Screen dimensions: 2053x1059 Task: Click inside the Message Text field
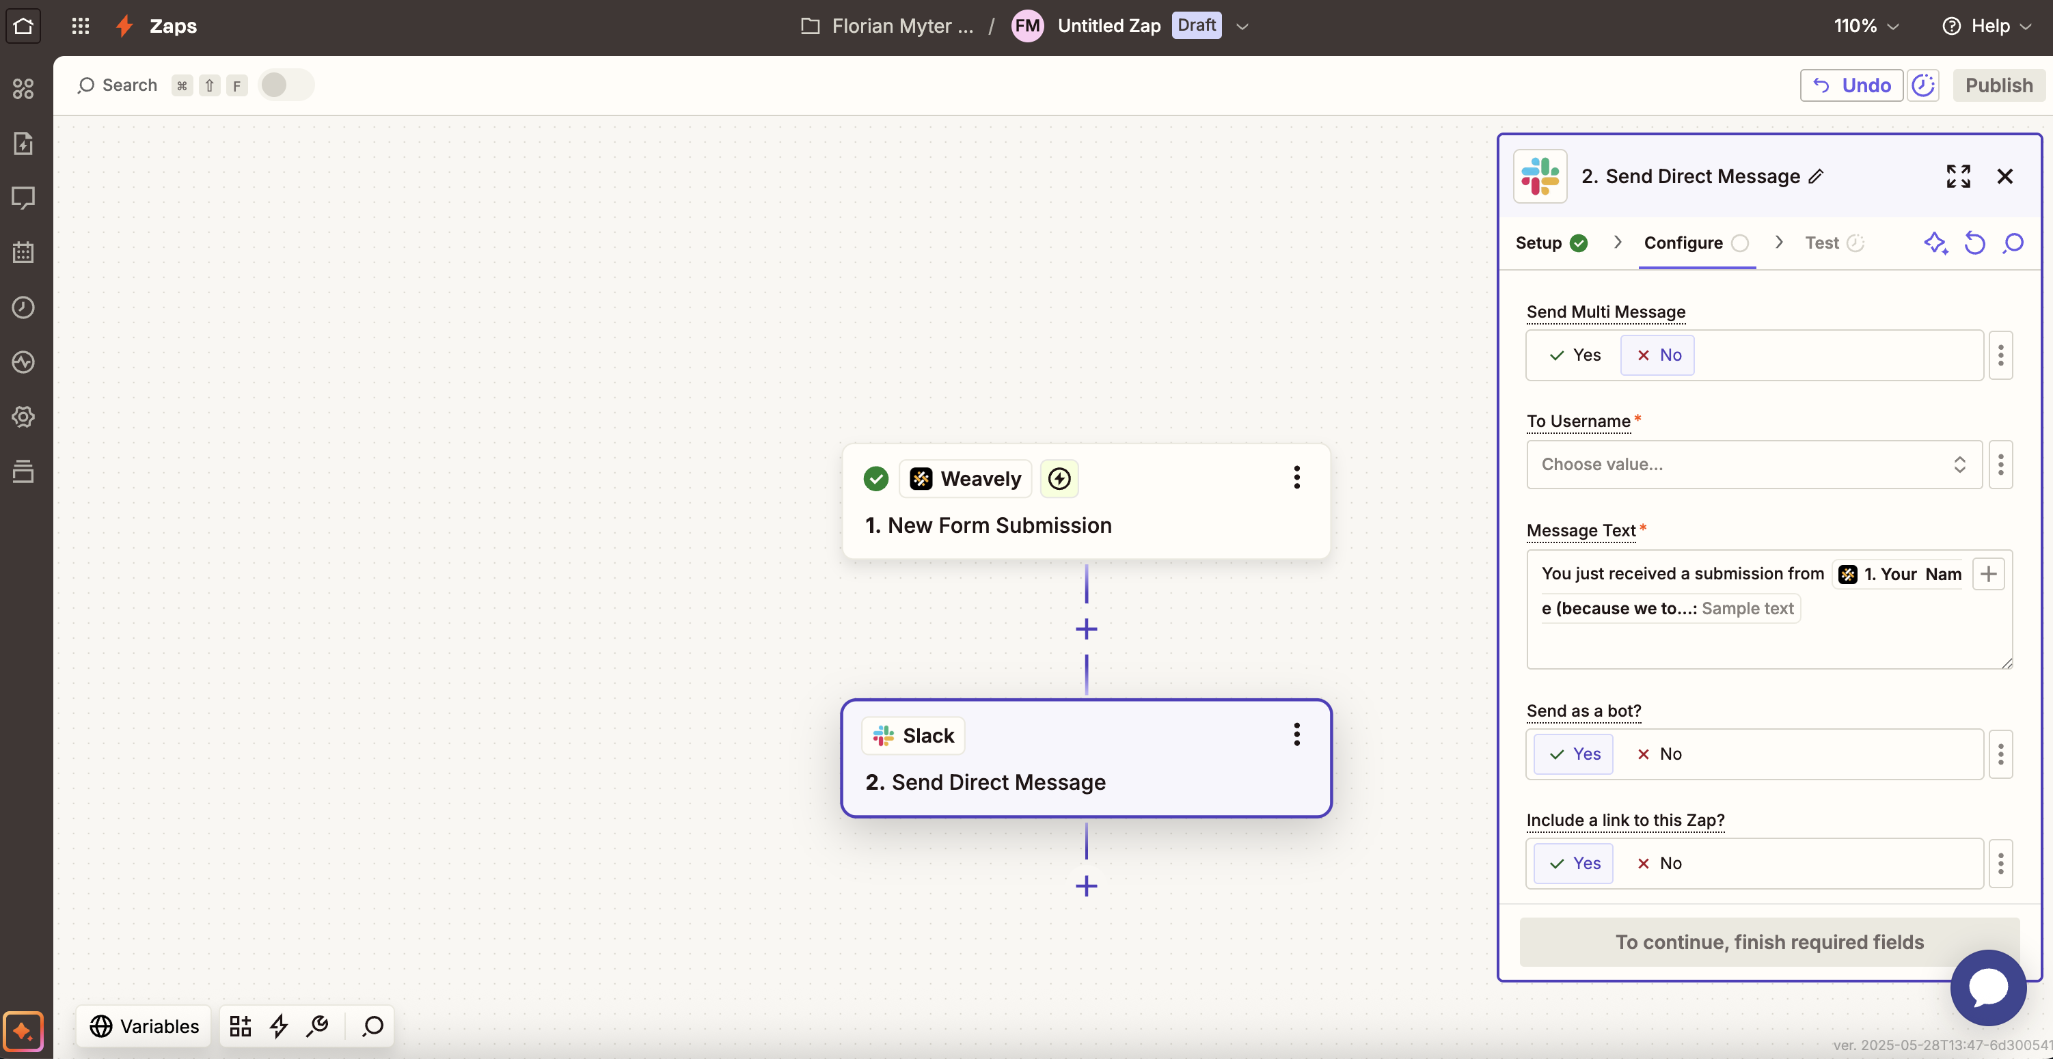(1754, 643)
